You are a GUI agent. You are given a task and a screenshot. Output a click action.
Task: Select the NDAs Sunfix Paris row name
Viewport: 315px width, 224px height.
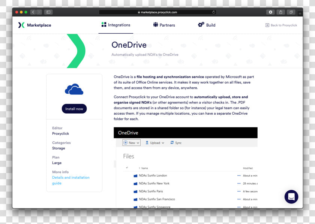pyautogui.click(x=151, y=191)
